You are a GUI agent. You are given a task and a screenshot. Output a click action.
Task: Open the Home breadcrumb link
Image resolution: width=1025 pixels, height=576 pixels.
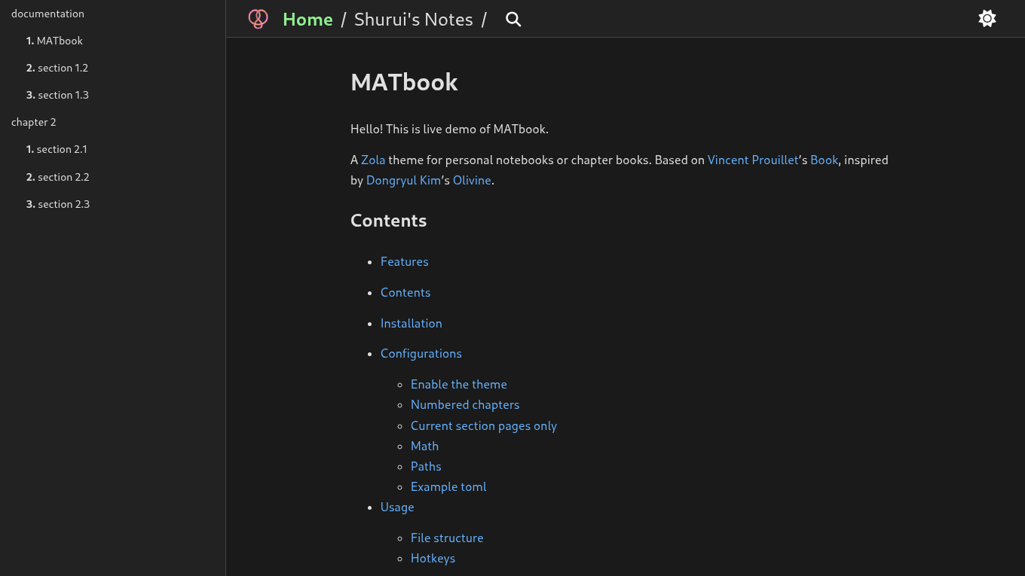coord(307,20)
